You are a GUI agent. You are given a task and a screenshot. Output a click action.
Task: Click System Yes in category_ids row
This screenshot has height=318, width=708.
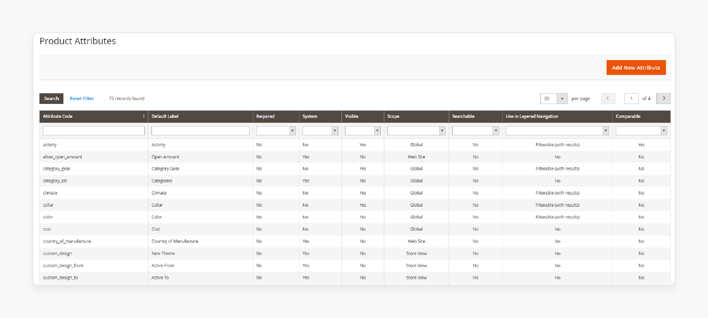[306, 181]
